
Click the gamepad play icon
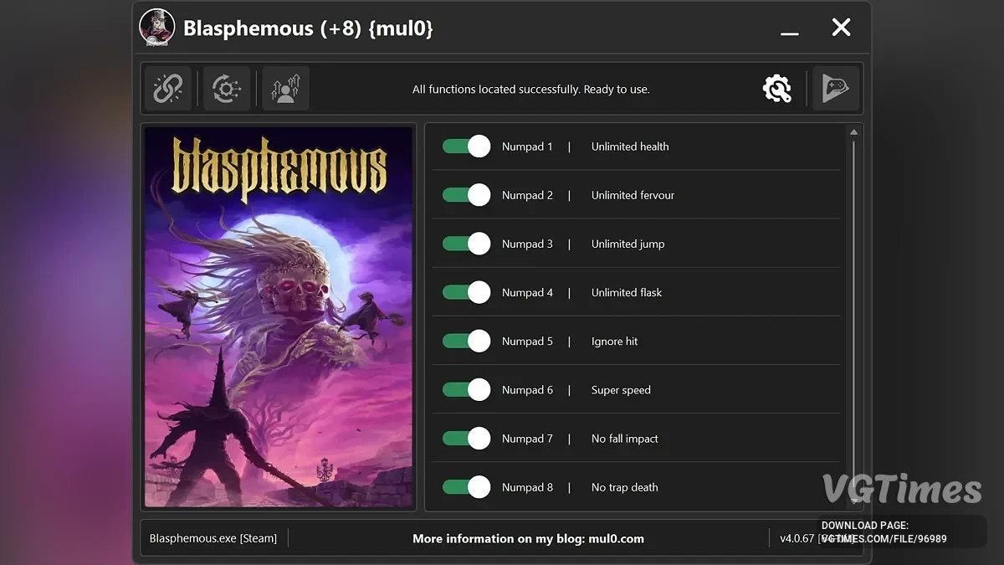[x=836, y=89]
